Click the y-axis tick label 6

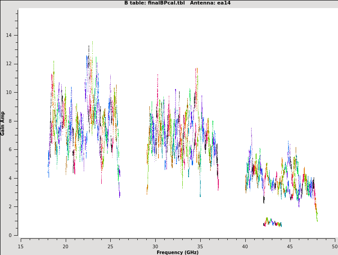(11, 150)
